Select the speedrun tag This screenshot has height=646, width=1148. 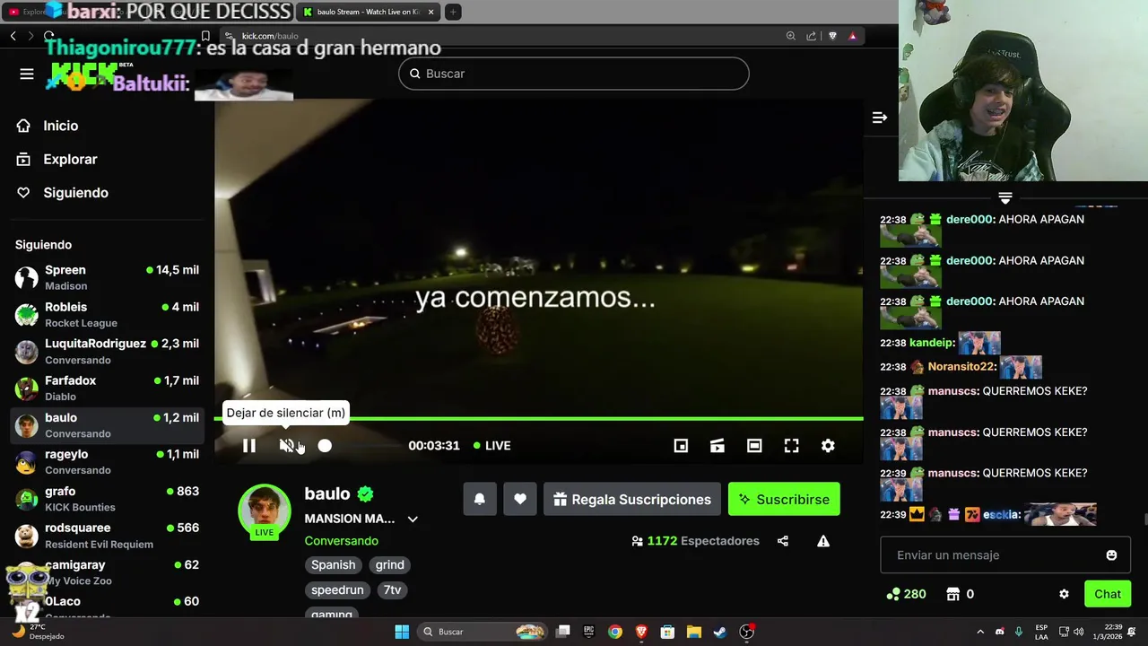click(x=337, y=589)
